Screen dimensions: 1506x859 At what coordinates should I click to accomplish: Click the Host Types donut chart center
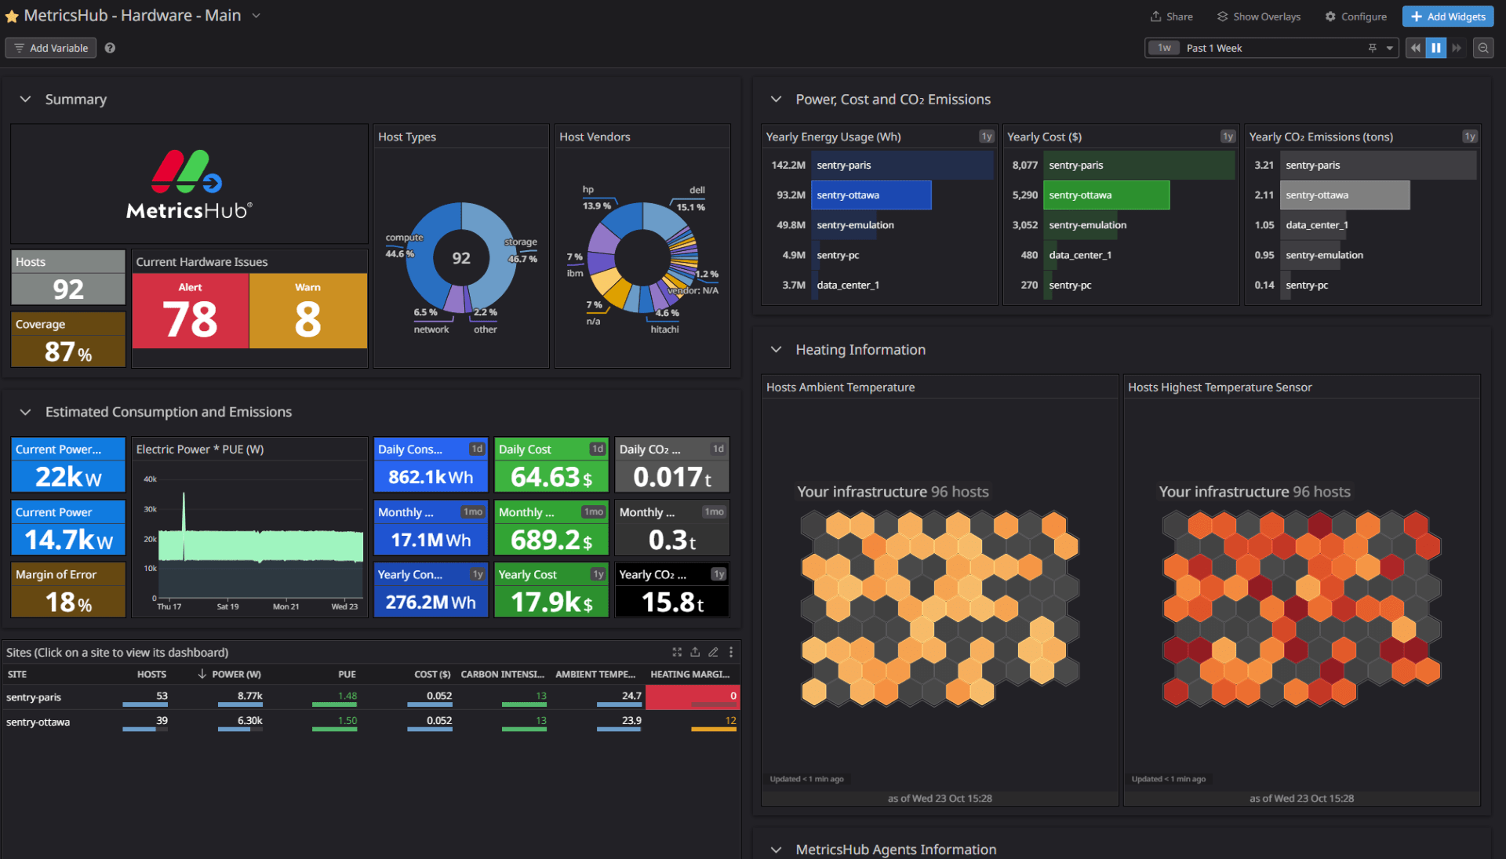click(x=461, y=258)
